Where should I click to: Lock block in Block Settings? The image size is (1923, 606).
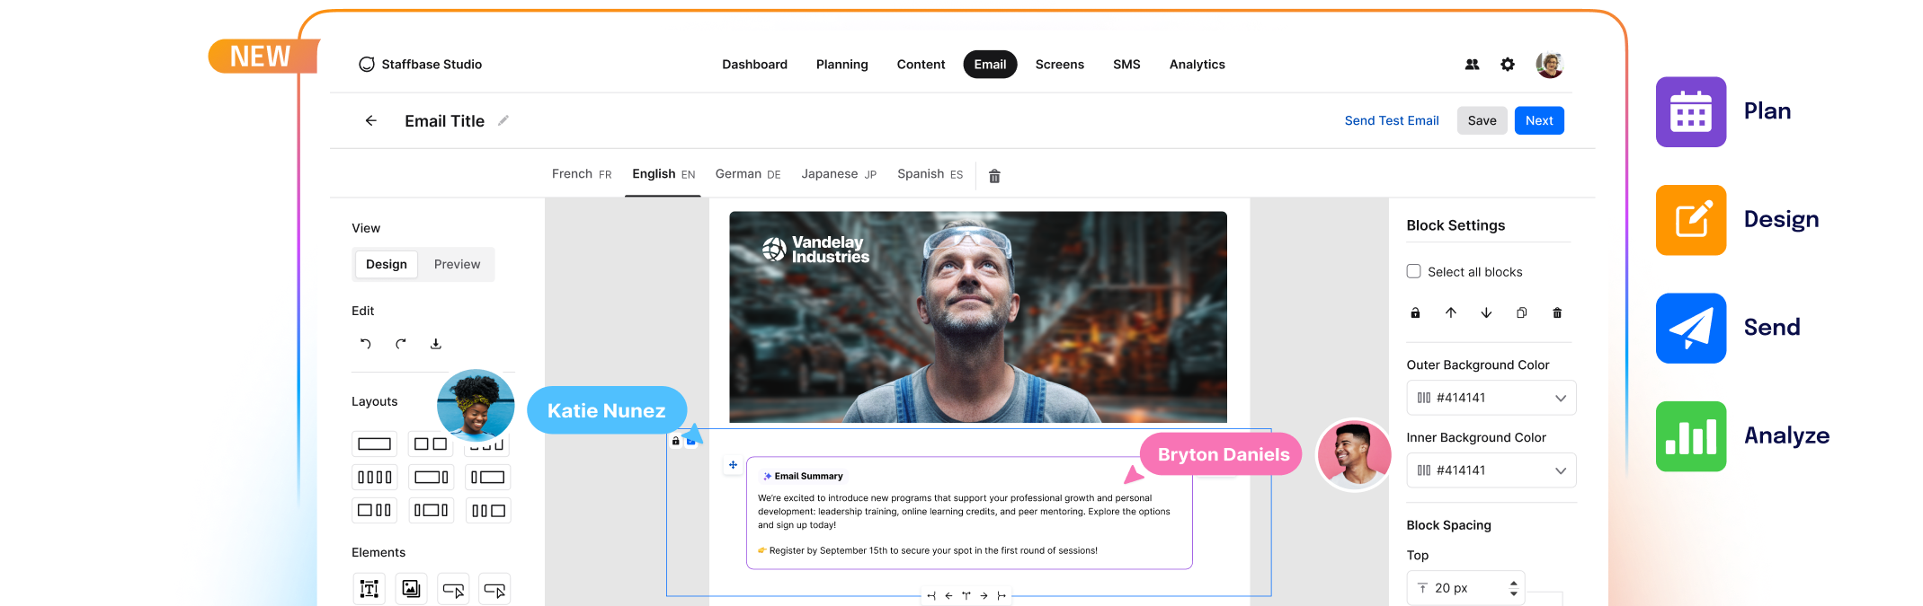[1415, 313]
